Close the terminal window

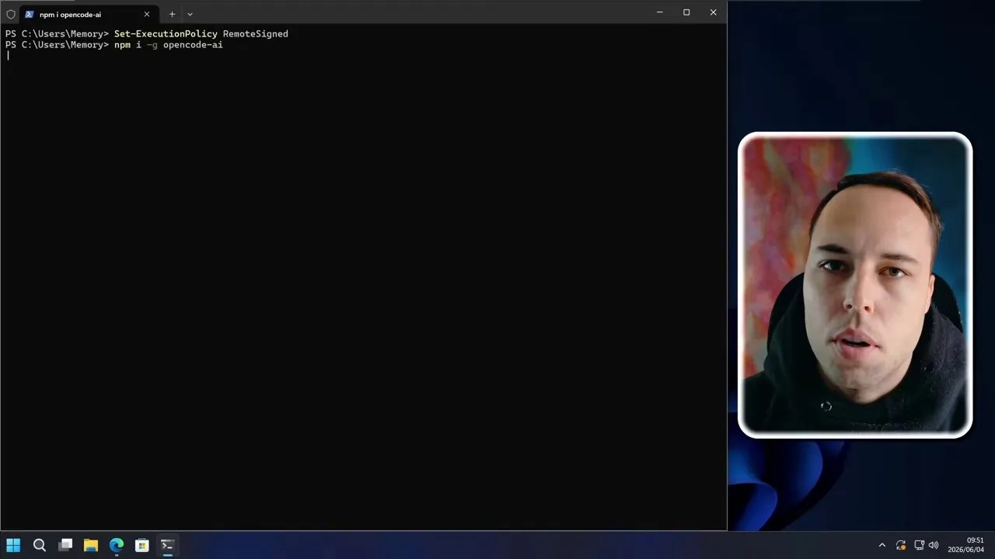(713, 12)
